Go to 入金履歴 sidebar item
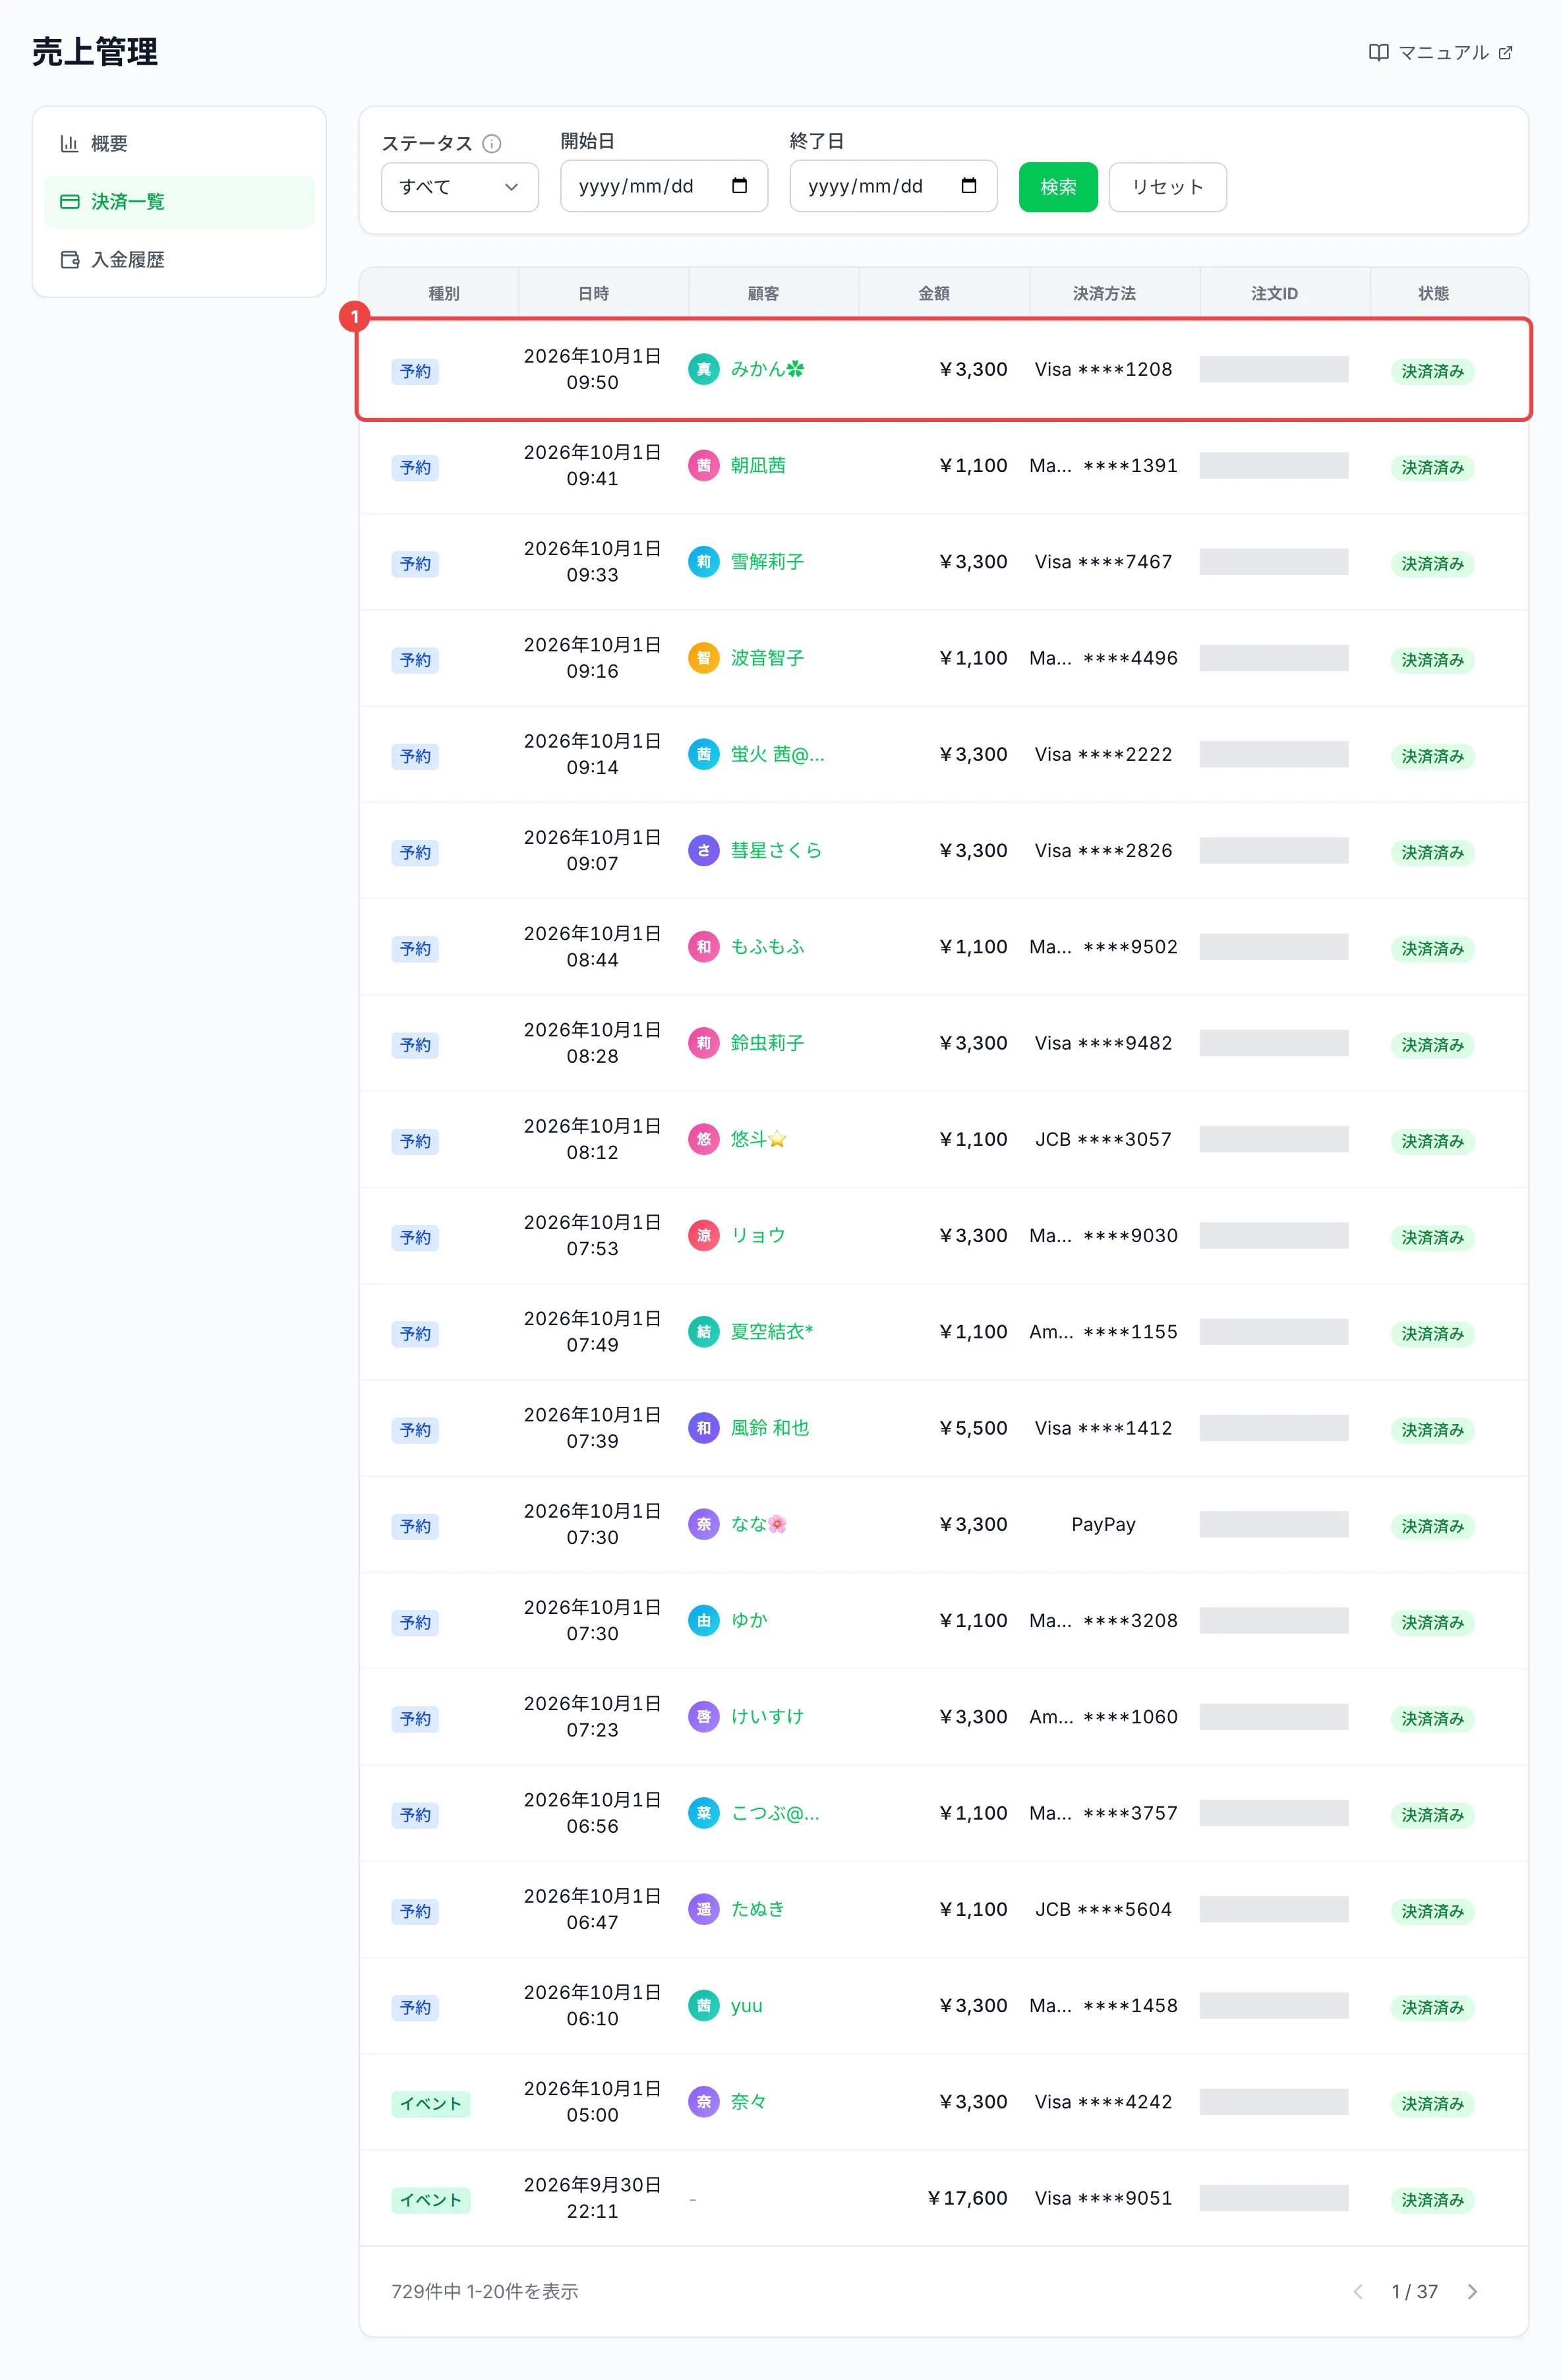The height and width of the screenshot is (2380, 1561). coord(179,260)
